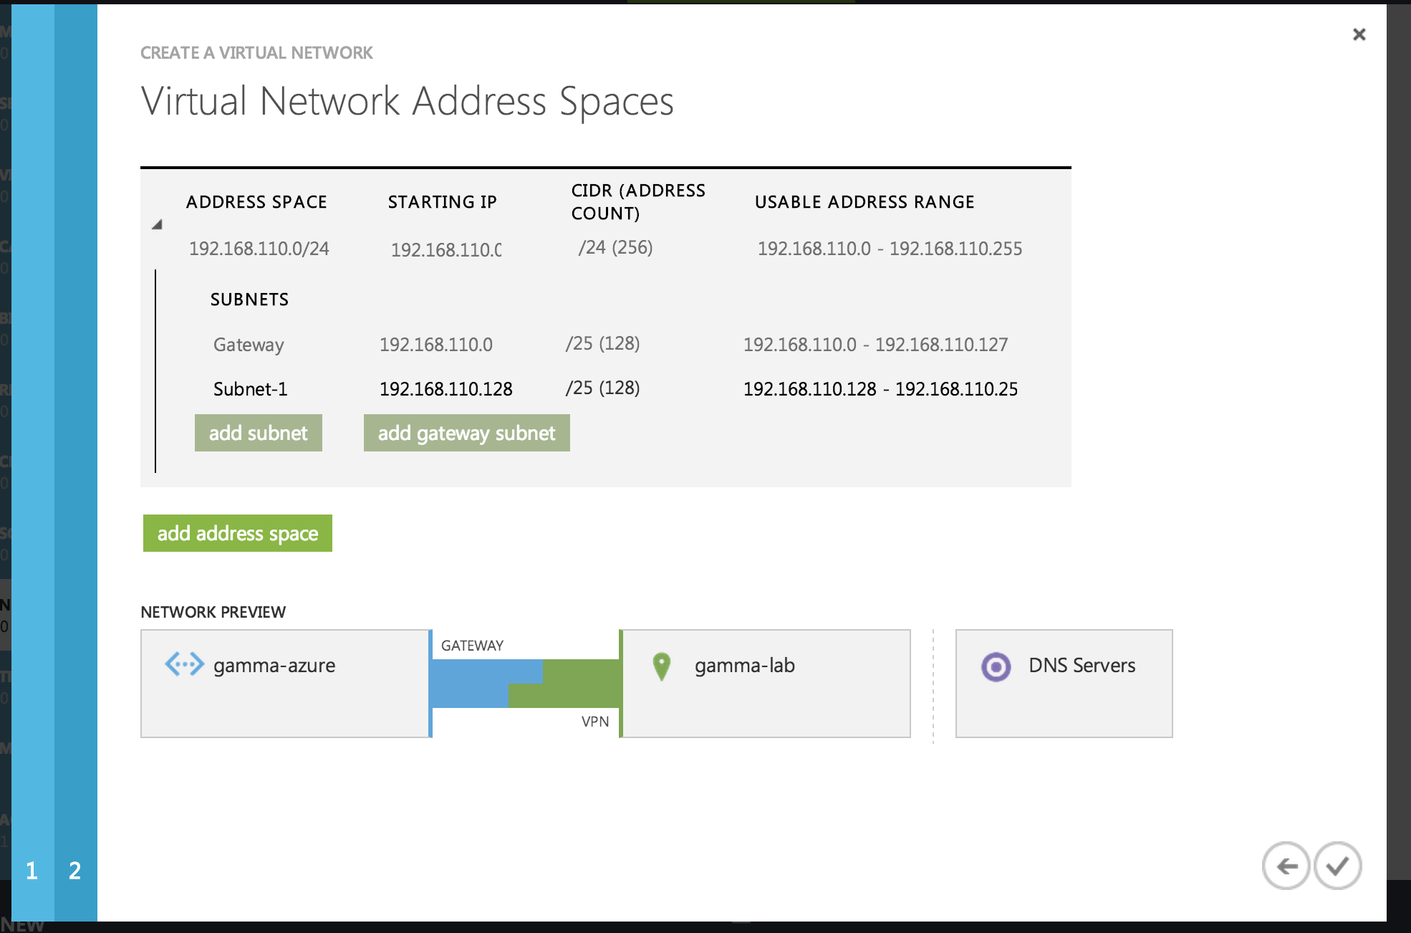Edit Subnet-1 starting IP 192.168.110.128
Screen dimensions: 1411x933
[x=446, y=389]
